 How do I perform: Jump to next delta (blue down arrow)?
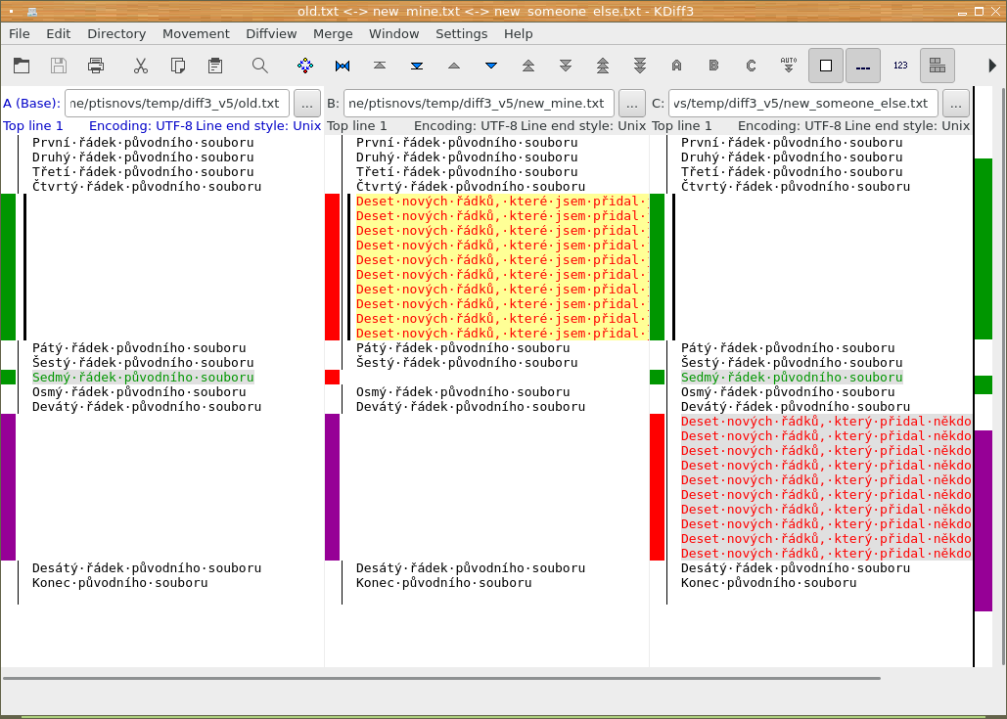(491, 66)
